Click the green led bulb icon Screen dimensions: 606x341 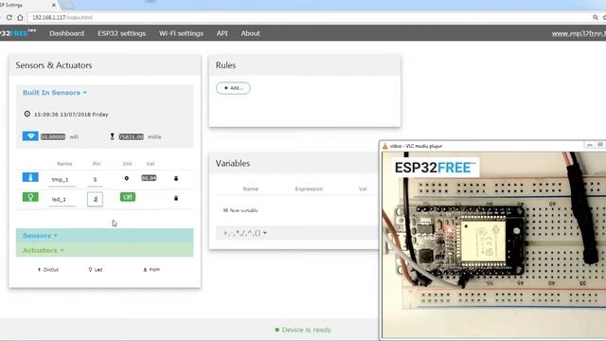click(x=30, y=197)
